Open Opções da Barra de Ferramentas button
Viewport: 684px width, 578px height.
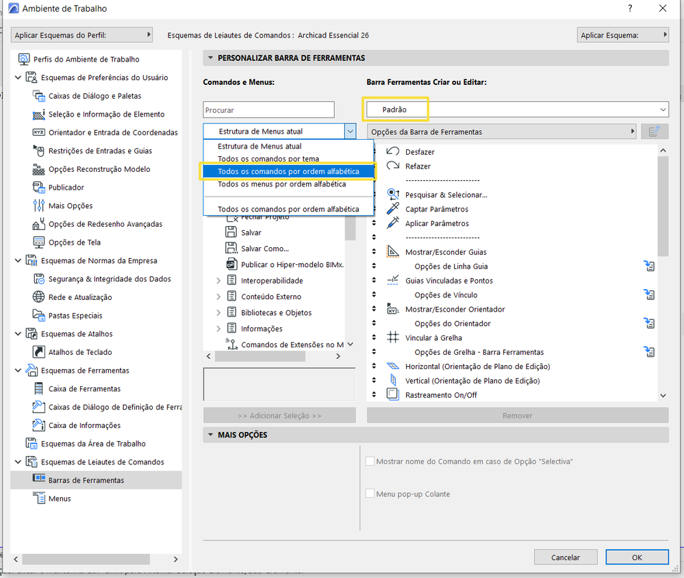point(501,131)
